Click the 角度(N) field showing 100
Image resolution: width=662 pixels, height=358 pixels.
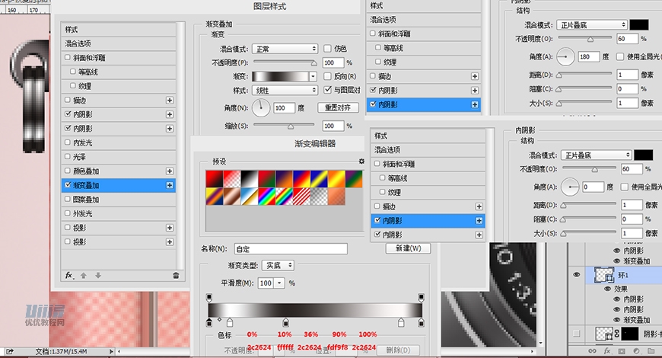tap(284, 107)
